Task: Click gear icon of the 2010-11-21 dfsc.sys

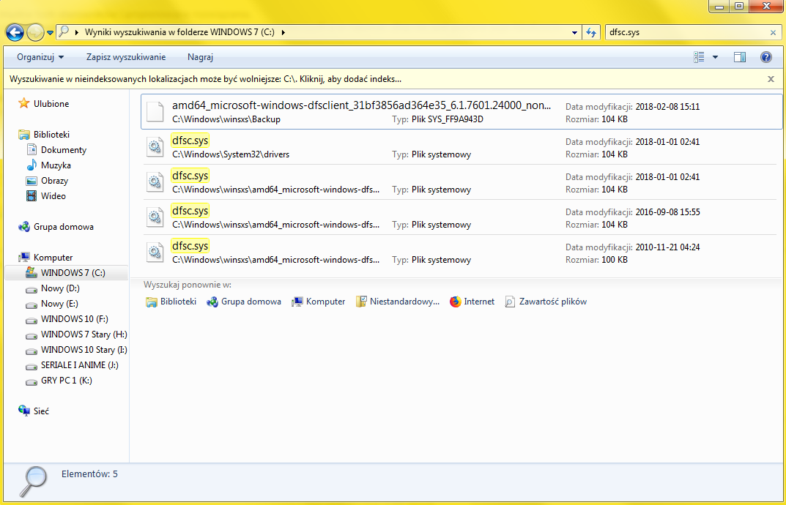Action: click(x=155, y=252)
